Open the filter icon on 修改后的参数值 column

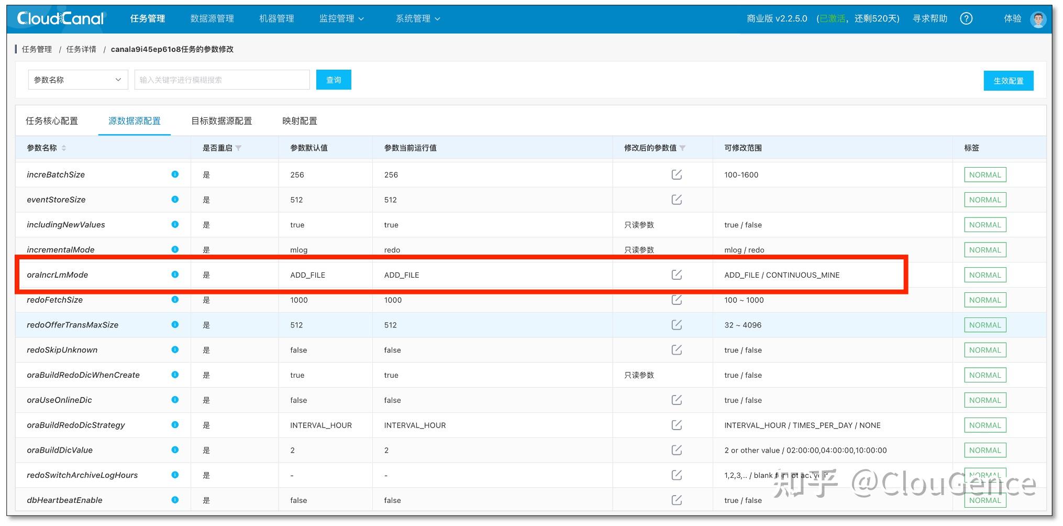(684, 148)
